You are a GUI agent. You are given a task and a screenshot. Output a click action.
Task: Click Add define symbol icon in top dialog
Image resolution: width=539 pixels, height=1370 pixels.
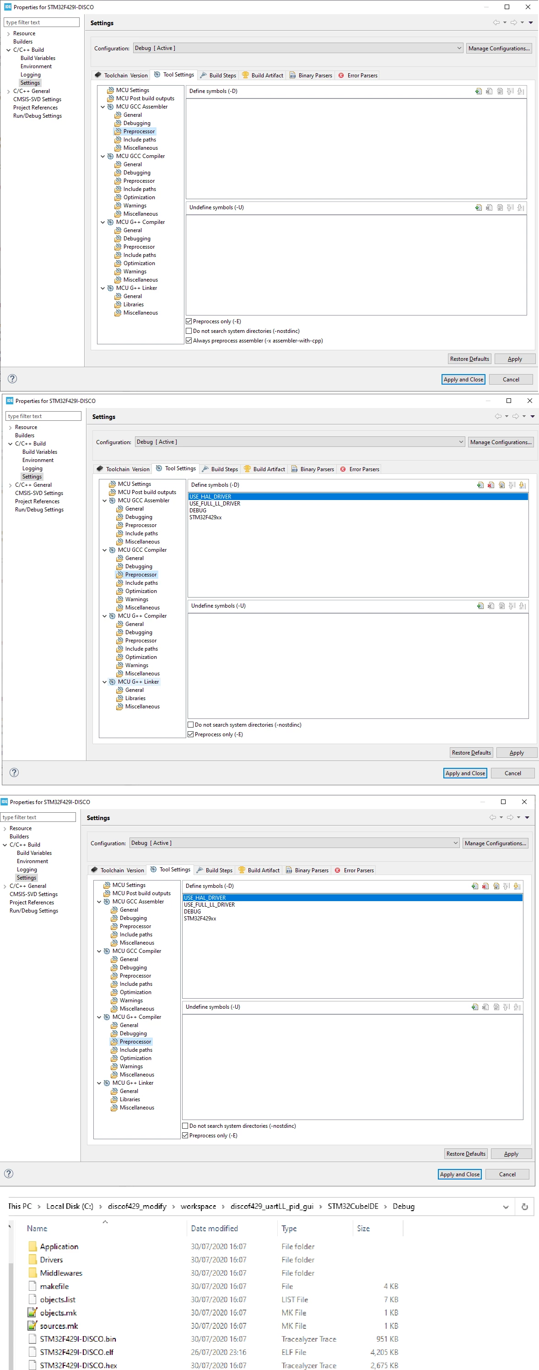(479, 92)
